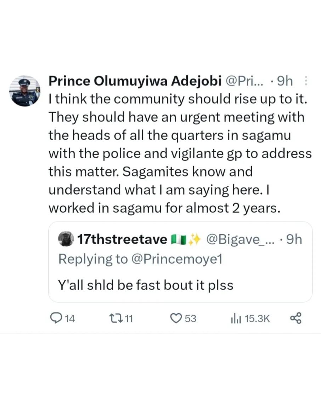The width and height of the screenshot is (321, 401).
Task: Open the three-dot more options menu
Action: [306, 81]
